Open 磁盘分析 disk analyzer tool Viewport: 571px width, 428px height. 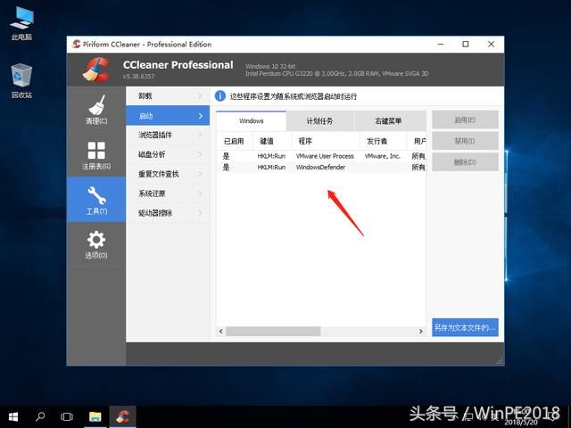click(x=168, y=154)
